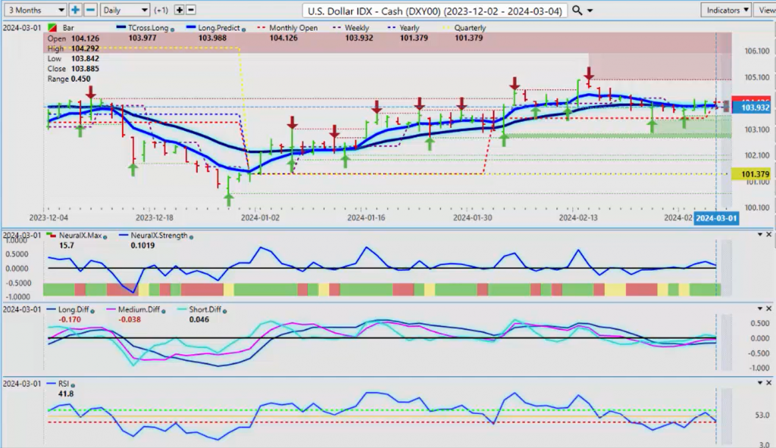Open the 3 Months range dropdown
This screenshot has width=776, height=448.
pyautogui.click(x=34, y=10)
